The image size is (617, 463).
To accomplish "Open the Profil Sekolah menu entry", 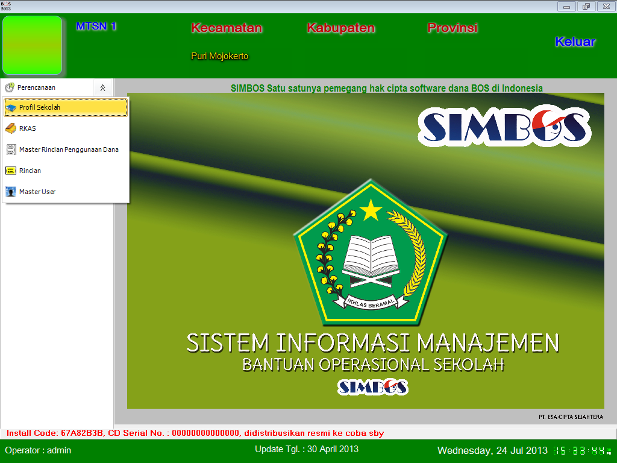I will (x=66, y=107).
